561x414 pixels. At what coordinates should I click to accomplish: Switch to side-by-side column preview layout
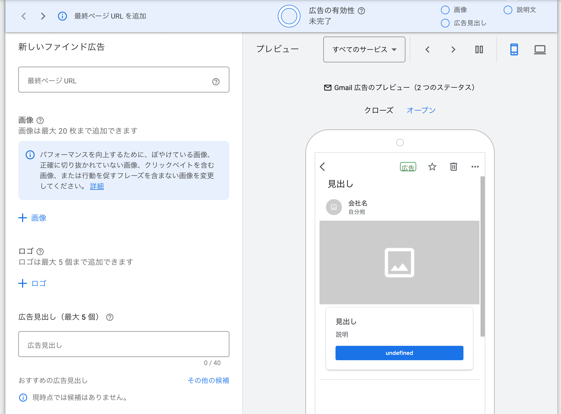(479, 49)
